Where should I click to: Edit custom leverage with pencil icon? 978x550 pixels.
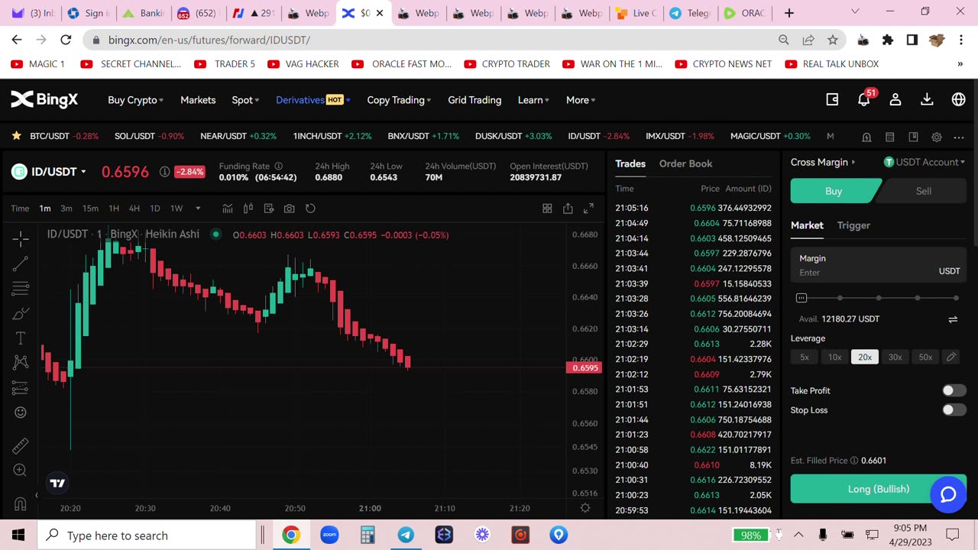coord(950,357)
